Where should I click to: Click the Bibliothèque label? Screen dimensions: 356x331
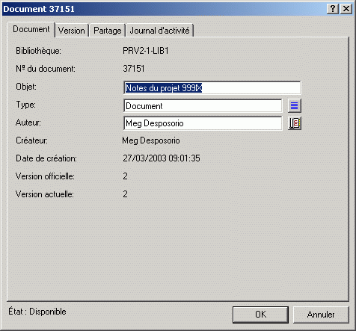point(38,51)
